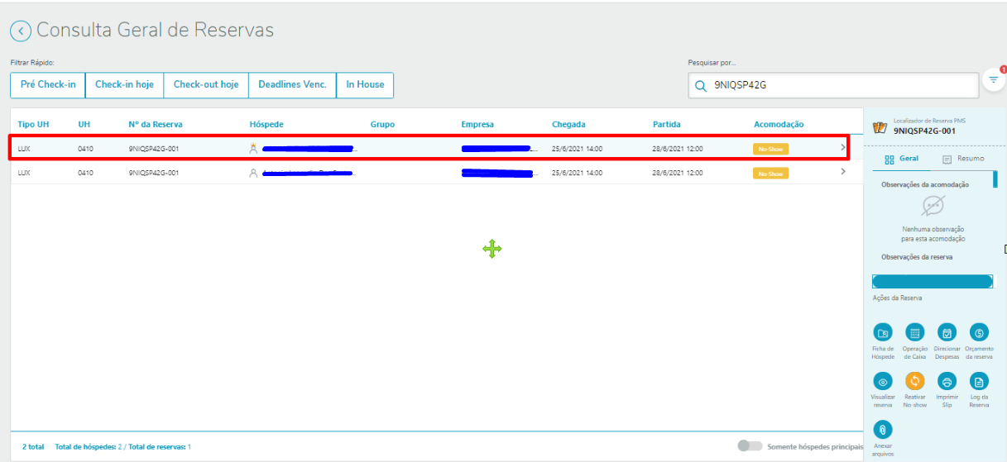Apply Check-out hoje quick filter

[x=206, y=85]
